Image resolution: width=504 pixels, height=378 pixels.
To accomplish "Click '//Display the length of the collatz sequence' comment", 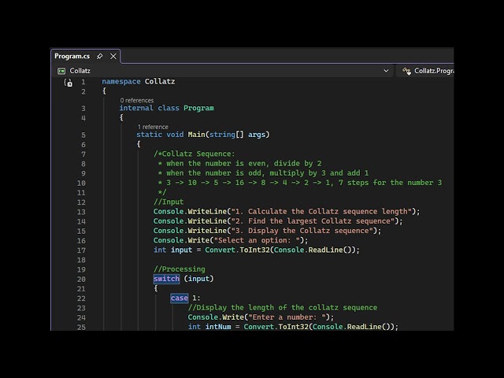I will coord(283,308).
